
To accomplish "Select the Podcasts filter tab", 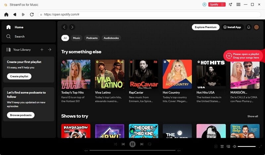I will click(92, 38).
